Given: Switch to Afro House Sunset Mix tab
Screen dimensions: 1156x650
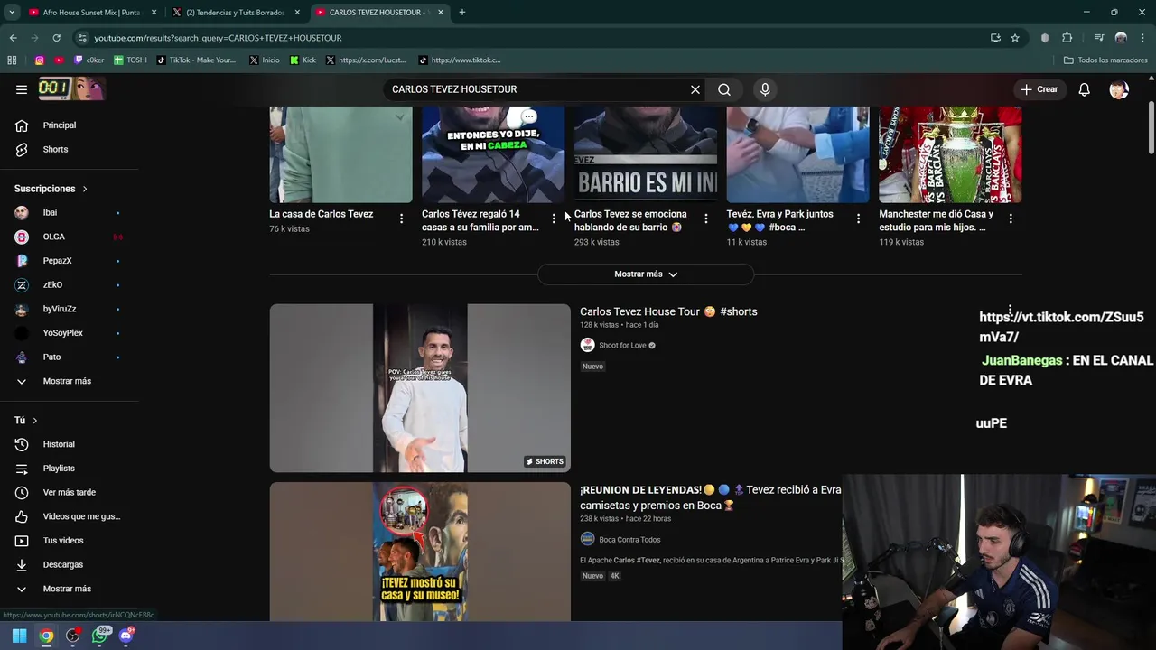Looking at the screenshot, I should [90, 13].
